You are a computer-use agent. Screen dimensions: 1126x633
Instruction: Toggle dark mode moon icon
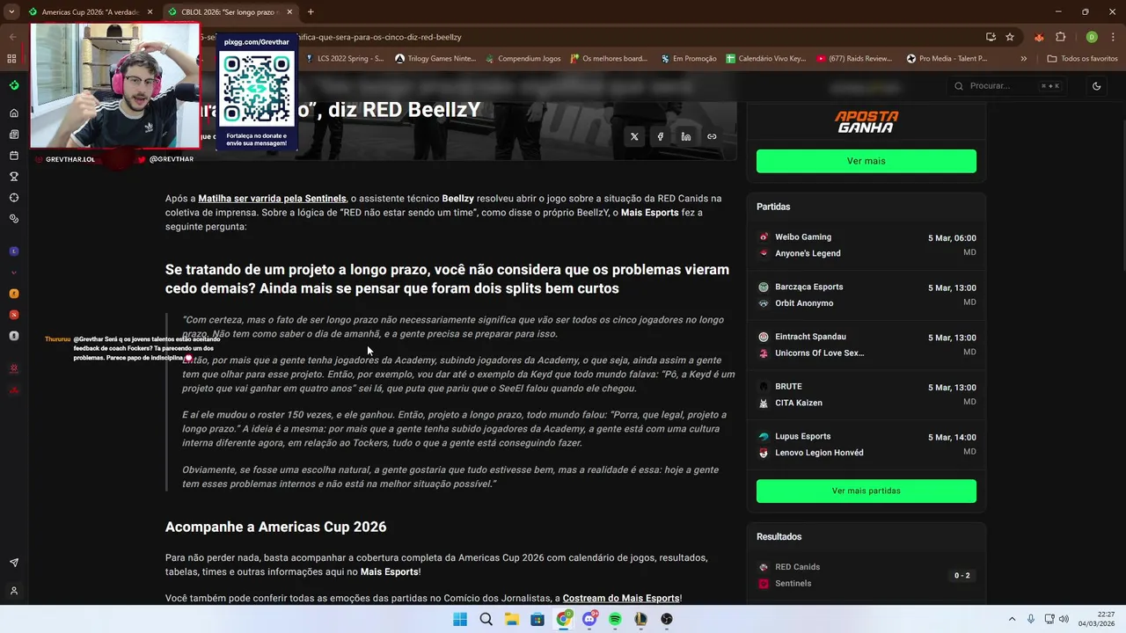1096,85
